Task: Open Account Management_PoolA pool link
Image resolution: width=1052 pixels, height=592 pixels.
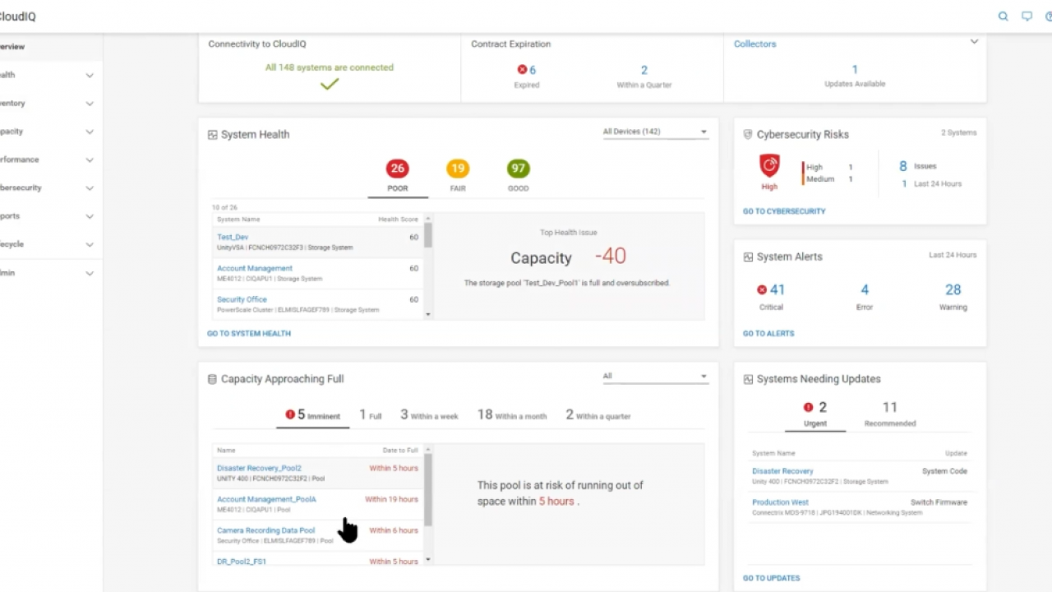Action: (266, 499)
